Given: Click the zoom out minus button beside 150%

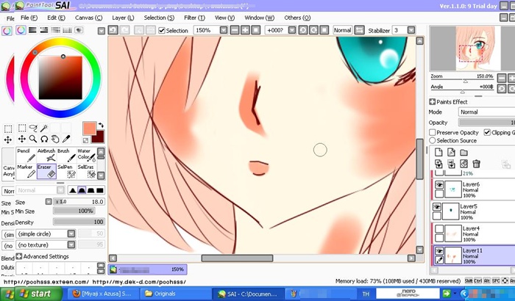Looking at the screenshot, I should [235, 30].
